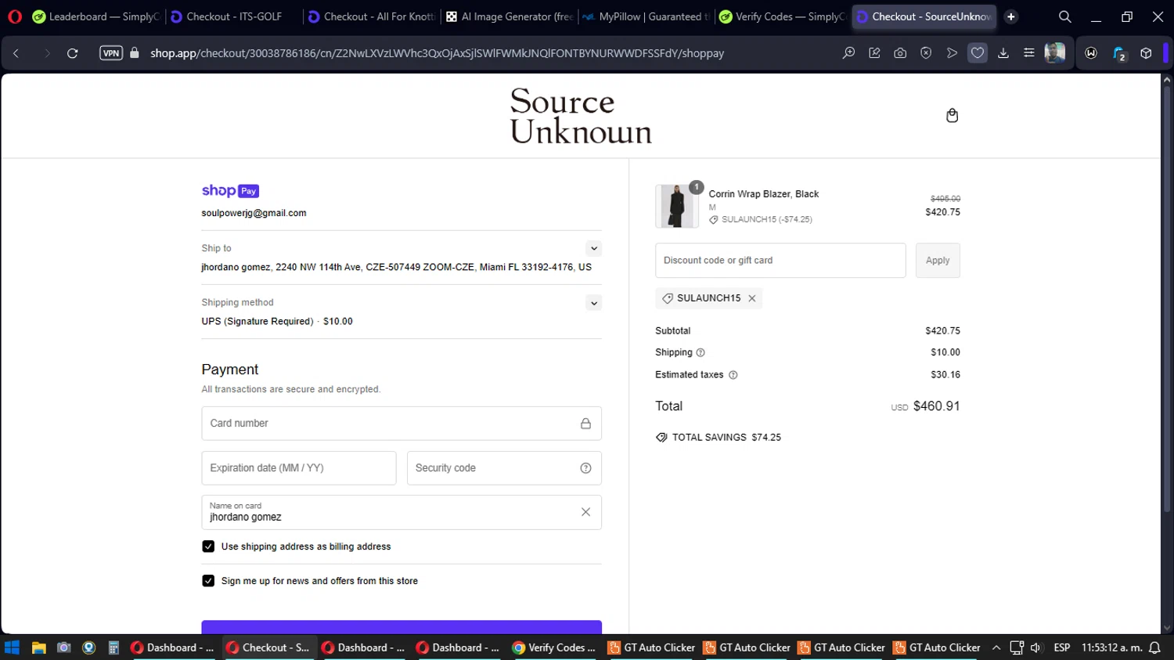Open a new browser tab
This screenshot has height=660, width=1174.
point(1011,16)
